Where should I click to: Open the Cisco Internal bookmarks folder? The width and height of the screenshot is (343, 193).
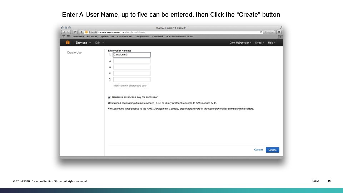(125, 36)
